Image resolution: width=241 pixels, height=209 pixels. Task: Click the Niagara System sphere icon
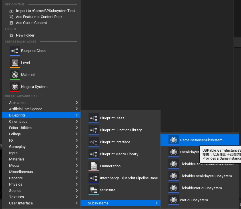pos(15,87)
